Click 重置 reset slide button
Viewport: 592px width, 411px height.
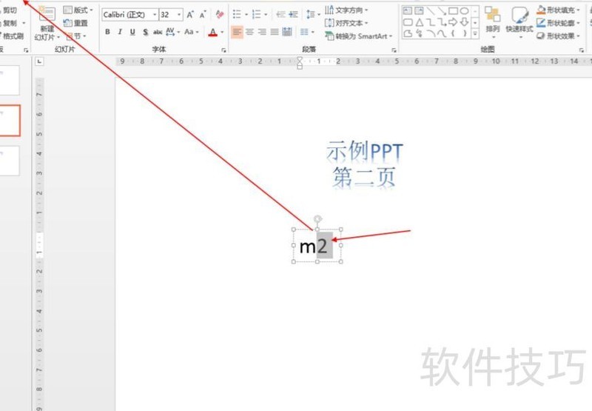(76, 23)
